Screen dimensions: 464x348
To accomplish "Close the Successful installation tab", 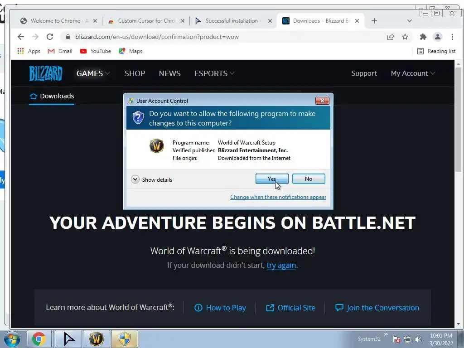I will [x=270, y=21].
